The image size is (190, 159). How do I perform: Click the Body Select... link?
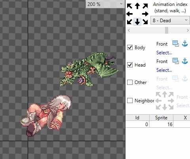(x=164, y=53)
